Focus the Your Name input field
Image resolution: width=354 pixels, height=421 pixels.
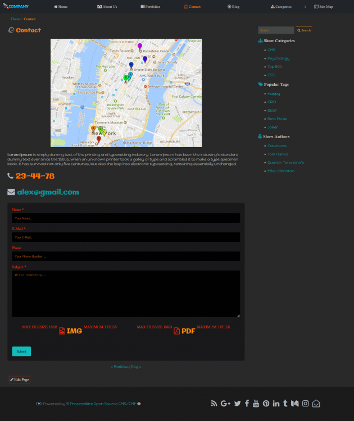point(126,218)
